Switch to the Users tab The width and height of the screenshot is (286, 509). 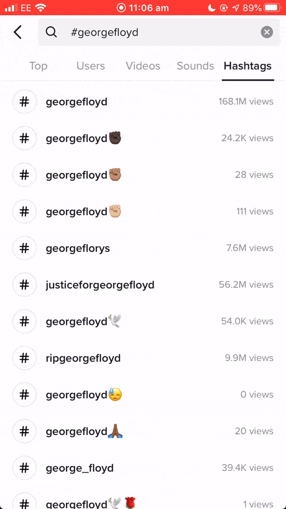(x=91, y=66)
